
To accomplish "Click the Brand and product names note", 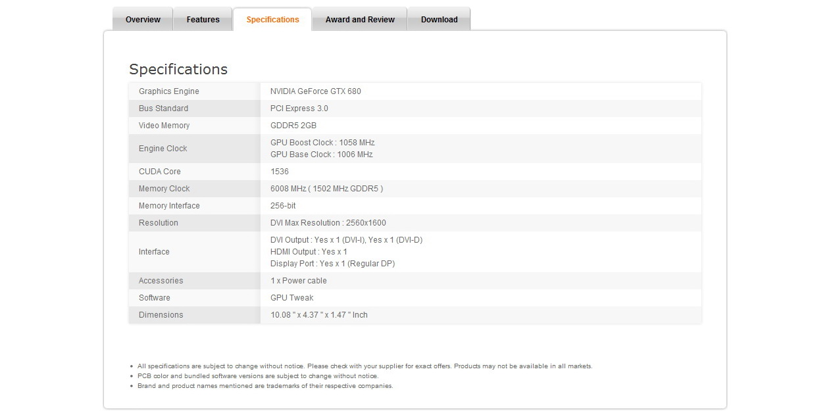I will (x=265, y=386).
